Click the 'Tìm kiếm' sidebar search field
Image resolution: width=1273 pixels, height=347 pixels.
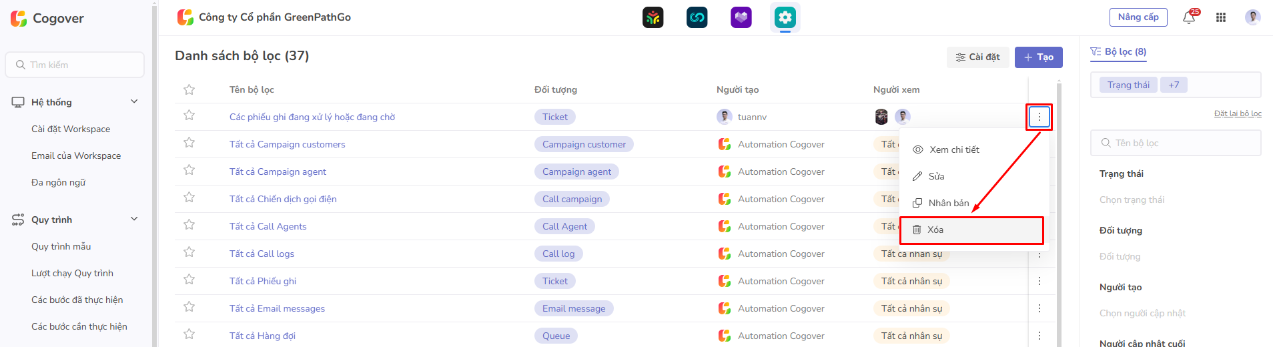coord(75,65)
